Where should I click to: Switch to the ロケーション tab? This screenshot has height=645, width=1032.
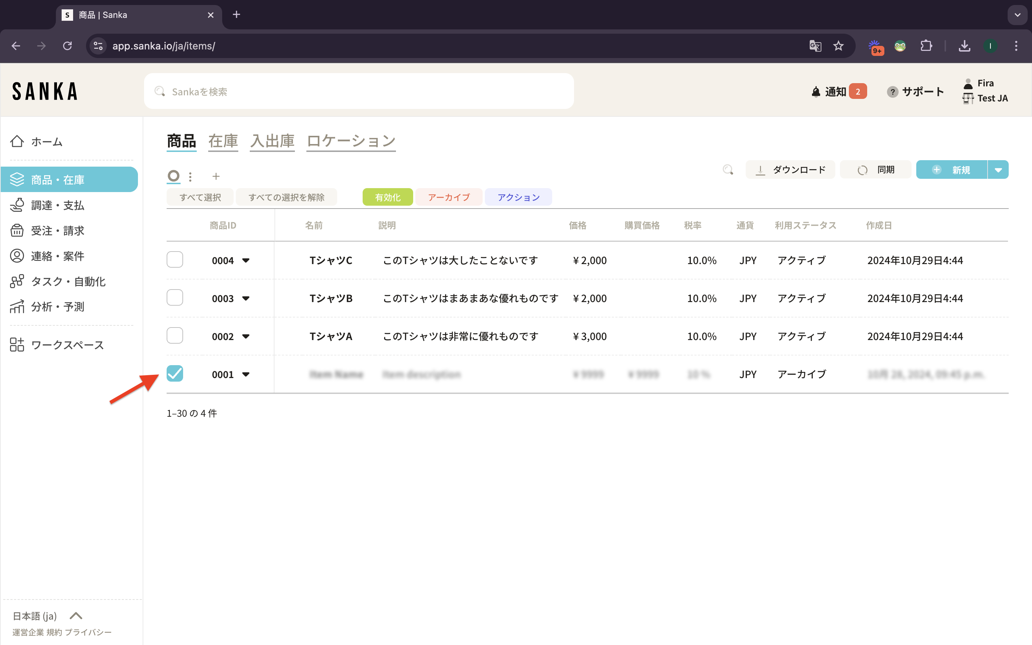coord(351,141)
